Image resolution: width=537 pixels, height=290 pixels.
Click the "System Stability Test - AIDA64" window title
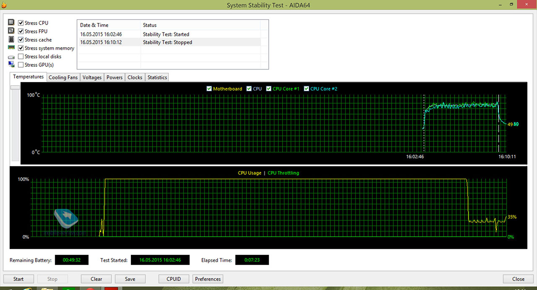[x=268, y=5]
